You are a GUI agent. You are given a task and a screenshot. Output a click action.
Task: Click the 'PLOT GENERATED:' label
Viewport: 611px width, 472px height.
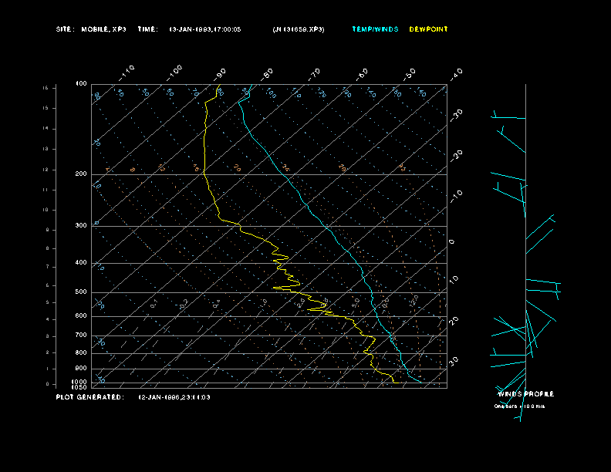pyautogui.click(x=90, y=397)
